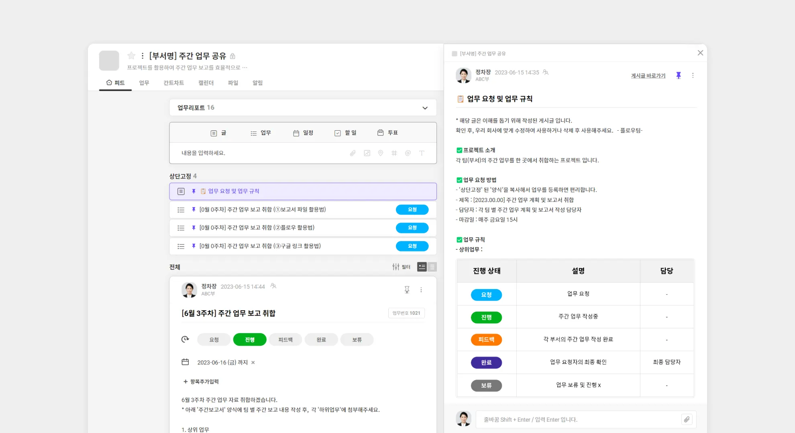Switch to the 간트차트 tab
795x433 pixels.
click(173, 83)
